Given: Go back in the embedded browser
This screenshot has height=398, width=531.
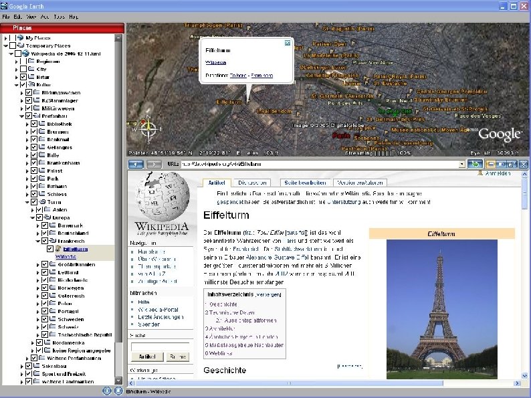Looking at the screenshot, I should pyautogui.click(x=136, y=165).
